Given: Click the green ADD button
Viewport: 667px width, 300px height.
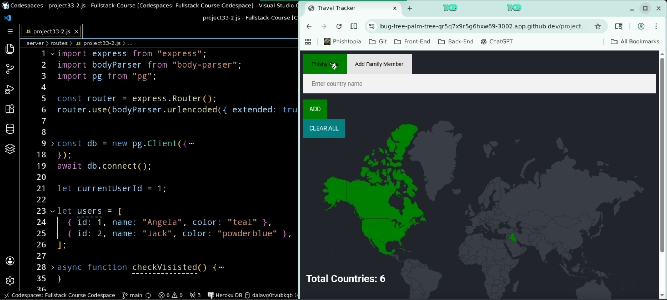Looking at the screenshot, I should (315, 109).
